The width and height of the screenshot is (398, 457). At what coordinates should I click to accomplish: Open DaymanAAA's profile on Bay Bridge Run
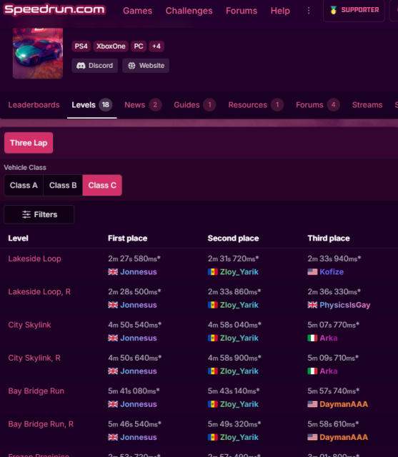[x=344, y=404]
